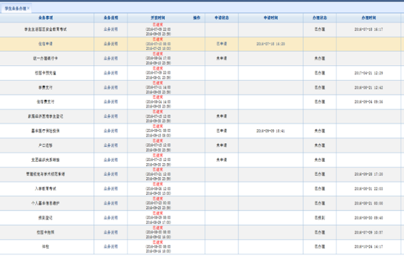Click the 申请状态 column header

(x=222, y=18)
